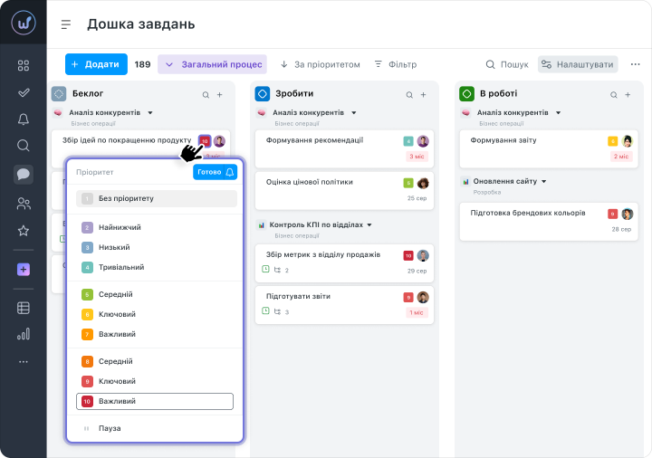652x458 pixels.
Task: Open the Фільтр menu
Action: point(395,64)
